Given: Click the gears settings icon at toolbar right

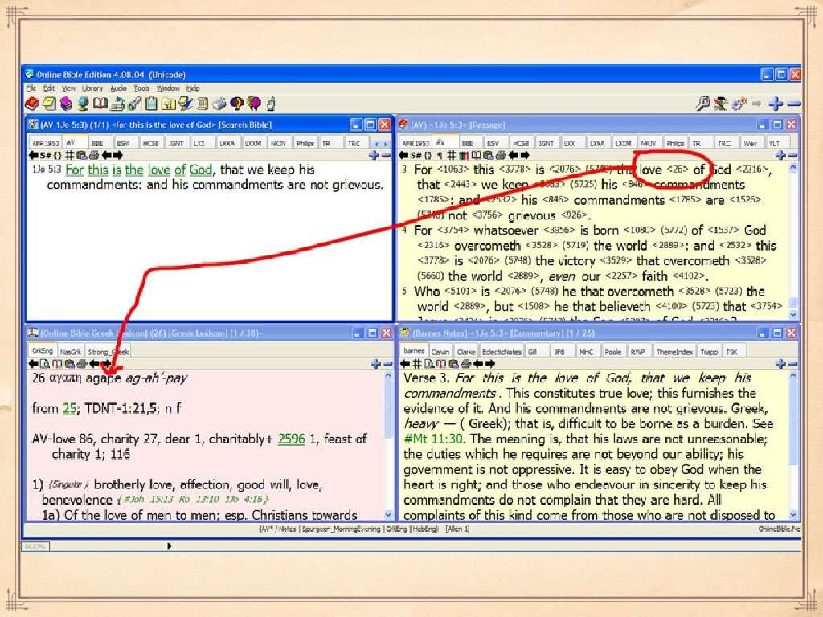Looking at the screenshot, I should [x=739, y=104].
